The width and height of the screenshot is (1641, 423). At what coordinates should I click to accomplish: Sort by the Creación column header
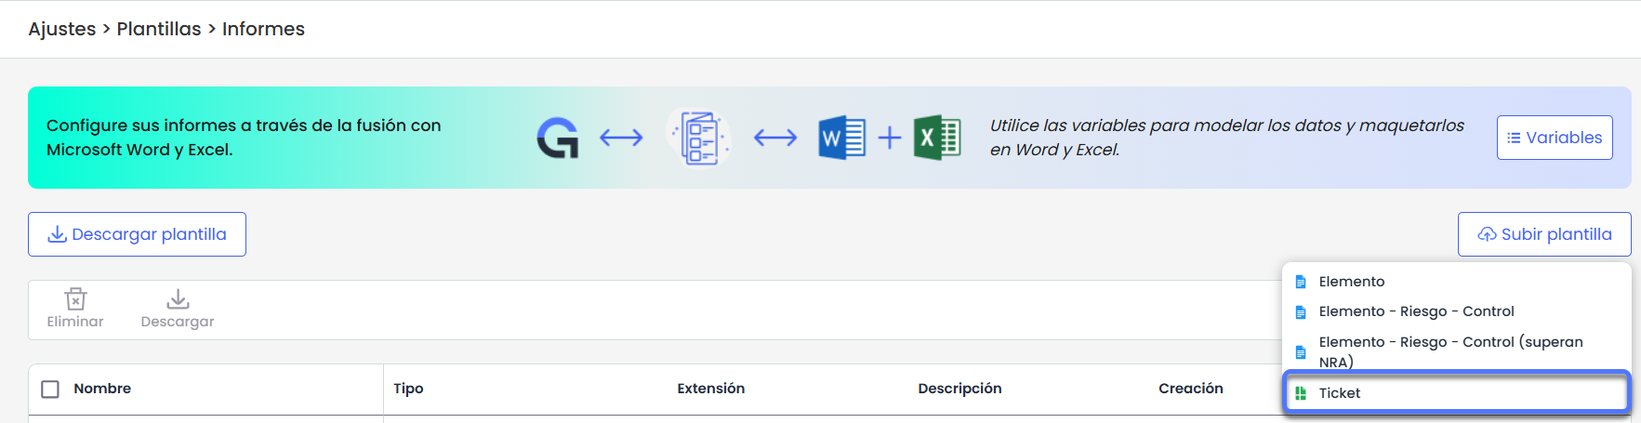1190,389
